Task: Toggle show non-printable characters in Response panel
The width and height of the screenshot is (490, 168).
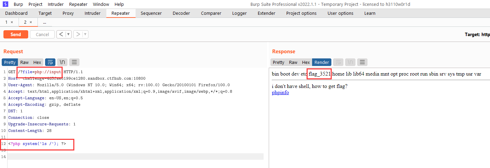Action: (x=350, y=62)
